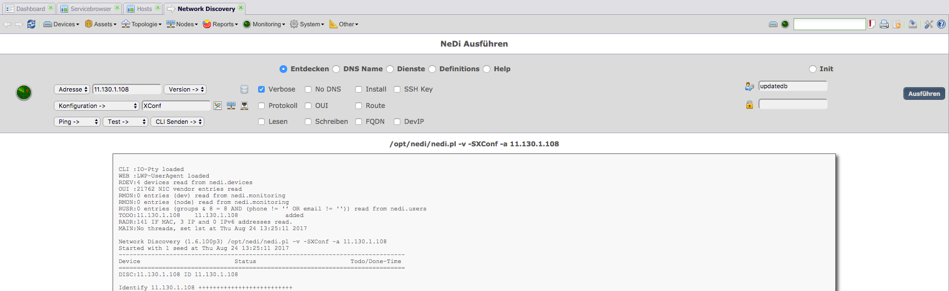This screenshot has height=291, width=949.
Task: Enable the Lesen checkbox
Action: tap(261, 122)
